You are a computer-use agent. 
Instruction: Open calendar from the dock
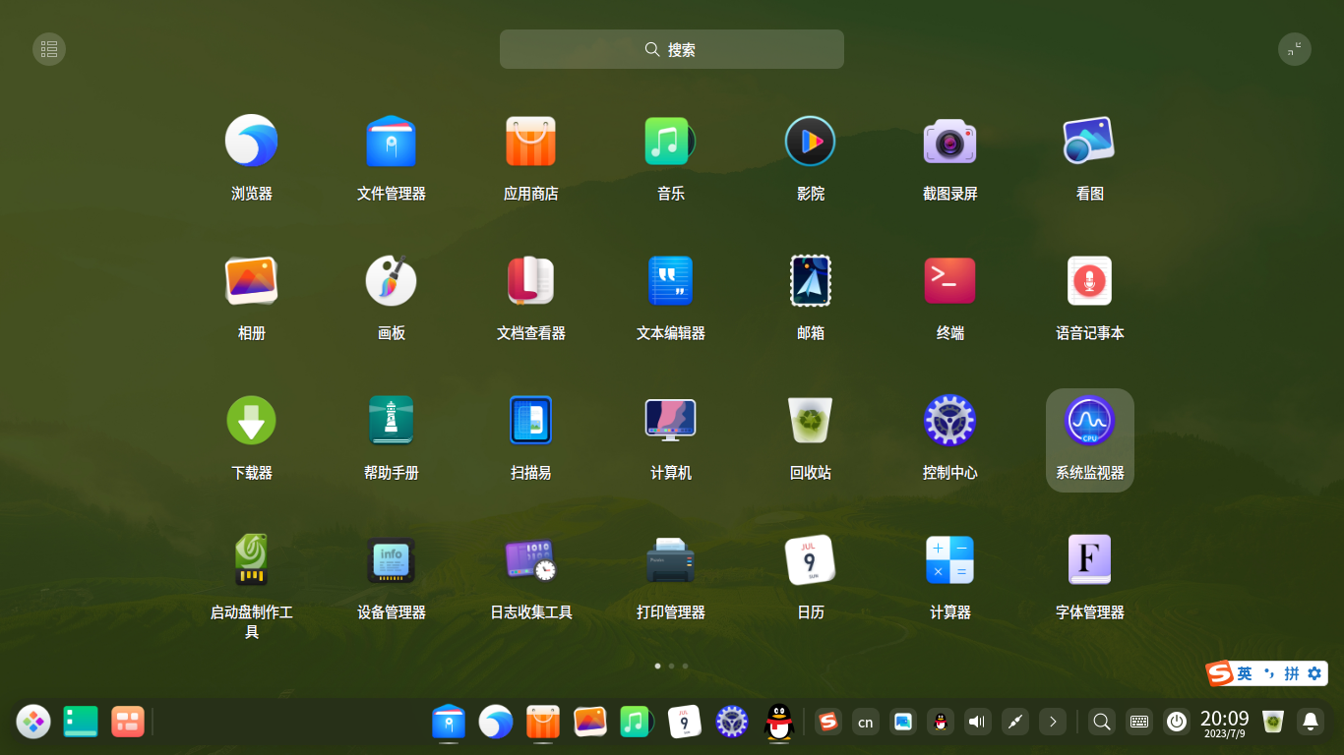coord(685,722)
